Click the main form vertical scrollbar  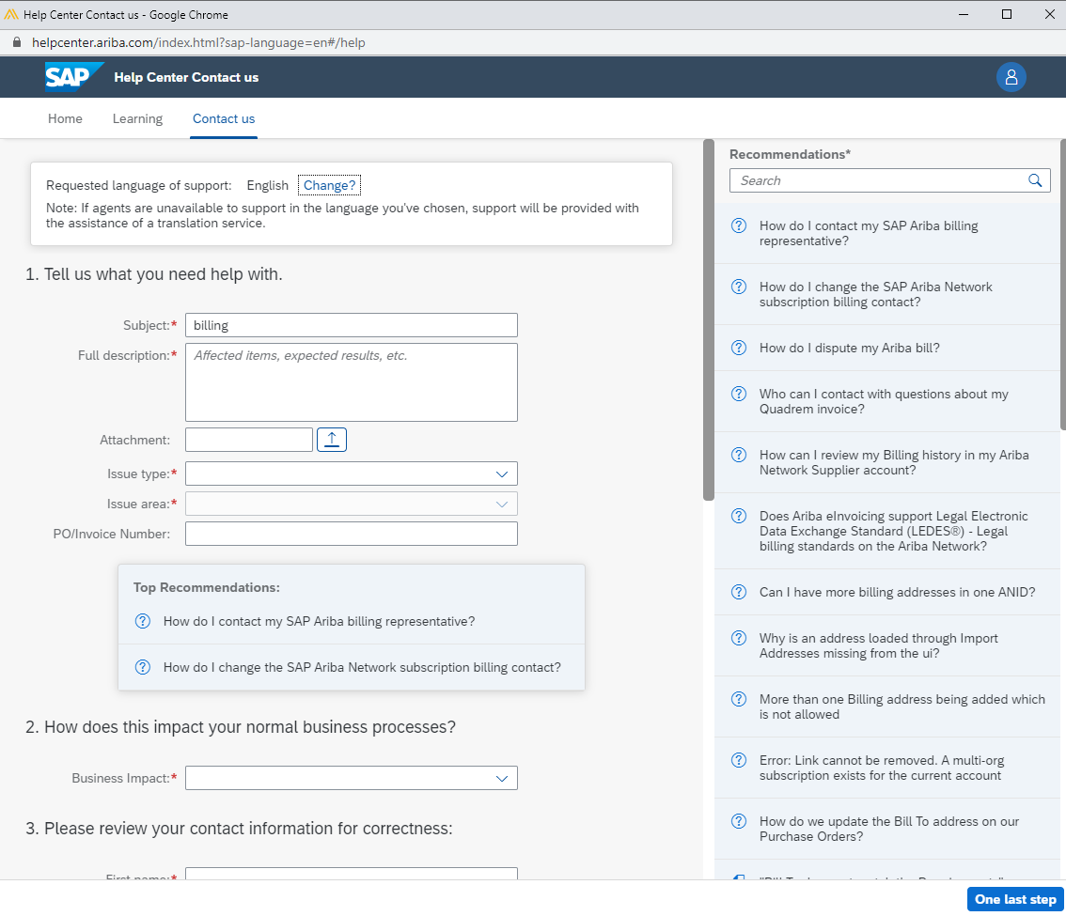point(709,319)
